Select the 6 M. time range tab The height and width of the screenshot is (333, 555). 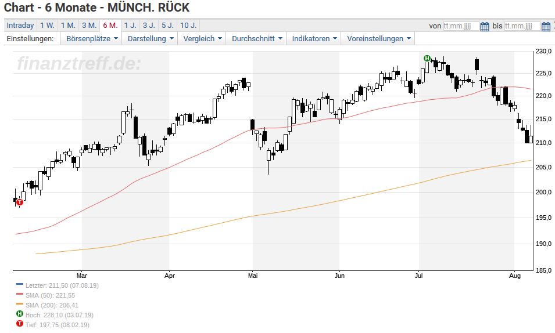coord(110,26)
